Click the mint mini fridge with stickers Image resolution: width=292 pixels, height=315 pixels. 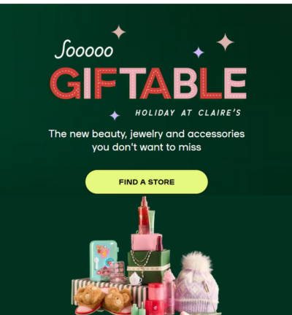(x=104, y=260)
